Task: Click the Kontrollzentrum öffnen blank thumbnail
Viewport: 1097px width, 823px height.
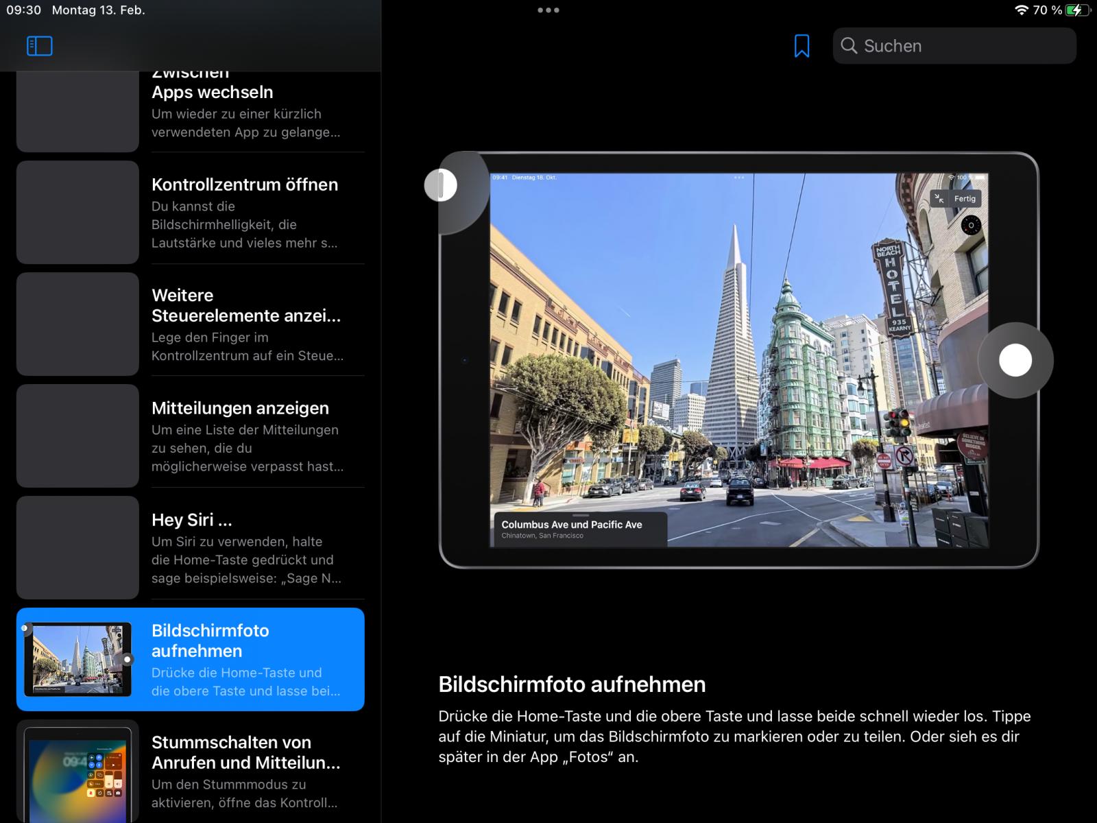Action: pos(77,213)
